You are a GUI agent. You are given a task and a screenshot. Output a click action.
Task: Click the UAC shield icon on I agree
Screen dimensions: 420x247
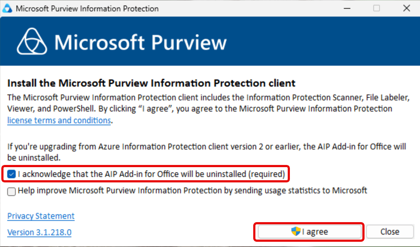coord(296,232)
